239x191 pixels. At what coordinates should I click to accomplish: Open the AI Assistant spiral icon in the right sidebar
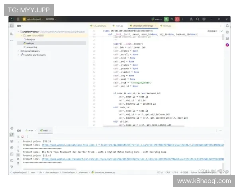227,32
